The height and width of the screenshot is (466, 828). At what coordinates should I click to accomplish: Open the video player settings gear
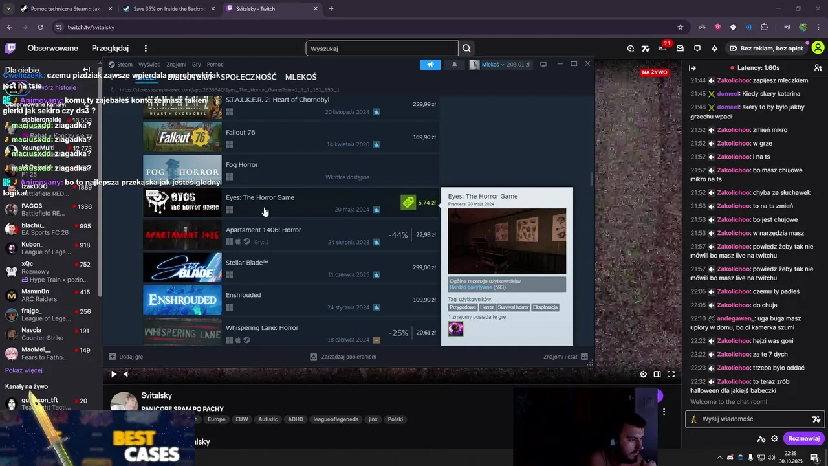(x=643, y=374)
